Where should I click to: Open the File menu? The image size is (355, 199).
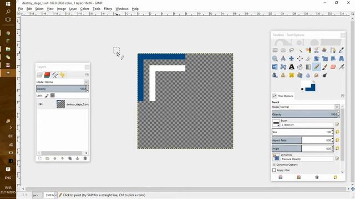coord(21,9)
